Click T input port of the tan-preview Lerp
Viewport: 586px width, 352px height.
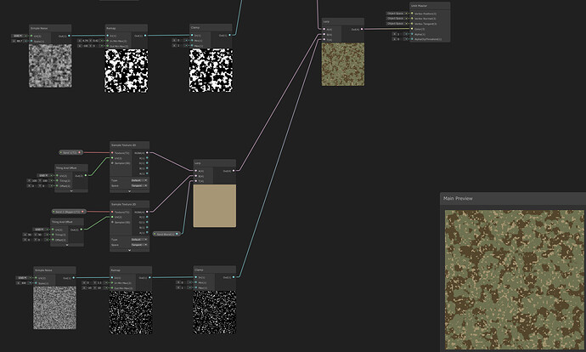(x=196, y=181)
